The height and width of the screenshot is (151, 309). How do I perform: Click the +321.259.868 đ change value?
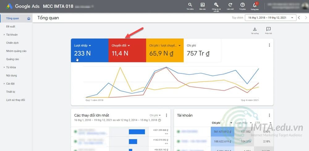point(161,130)
